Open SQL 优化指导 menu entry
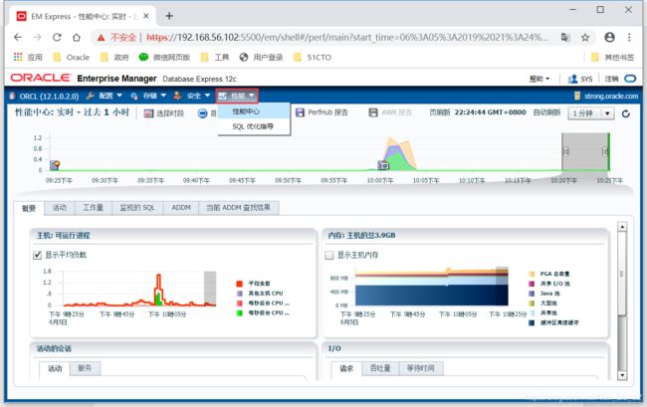Screen dimensions: 647x407 pyautogui.click(x=254, y=126)
